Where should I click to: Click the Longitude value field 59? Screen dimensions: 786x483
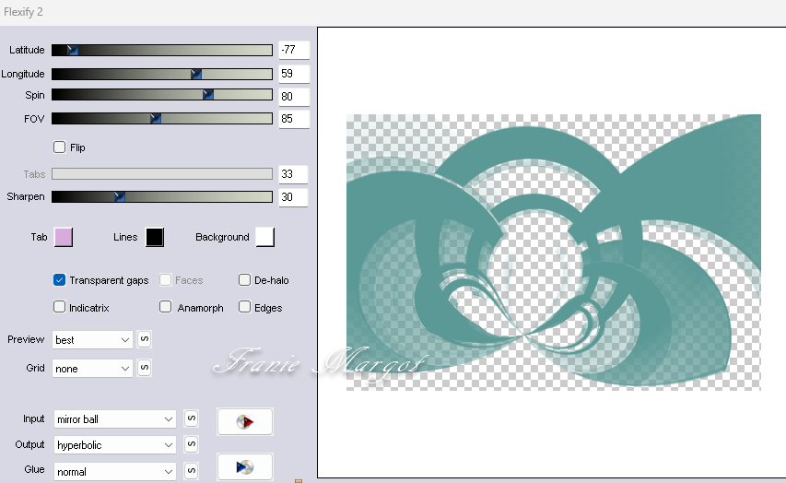coord(294,74)
